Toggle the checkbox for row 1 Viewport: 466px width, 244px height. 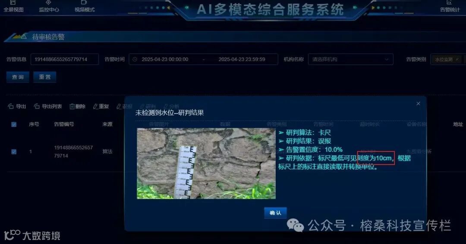tap(14, 152)
